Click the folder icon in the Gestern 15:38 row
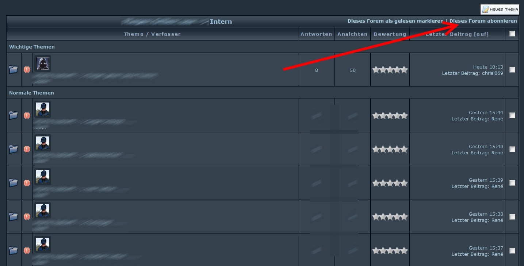The width and height of the screenshot is (524, 266). click(x=14, y=217)
